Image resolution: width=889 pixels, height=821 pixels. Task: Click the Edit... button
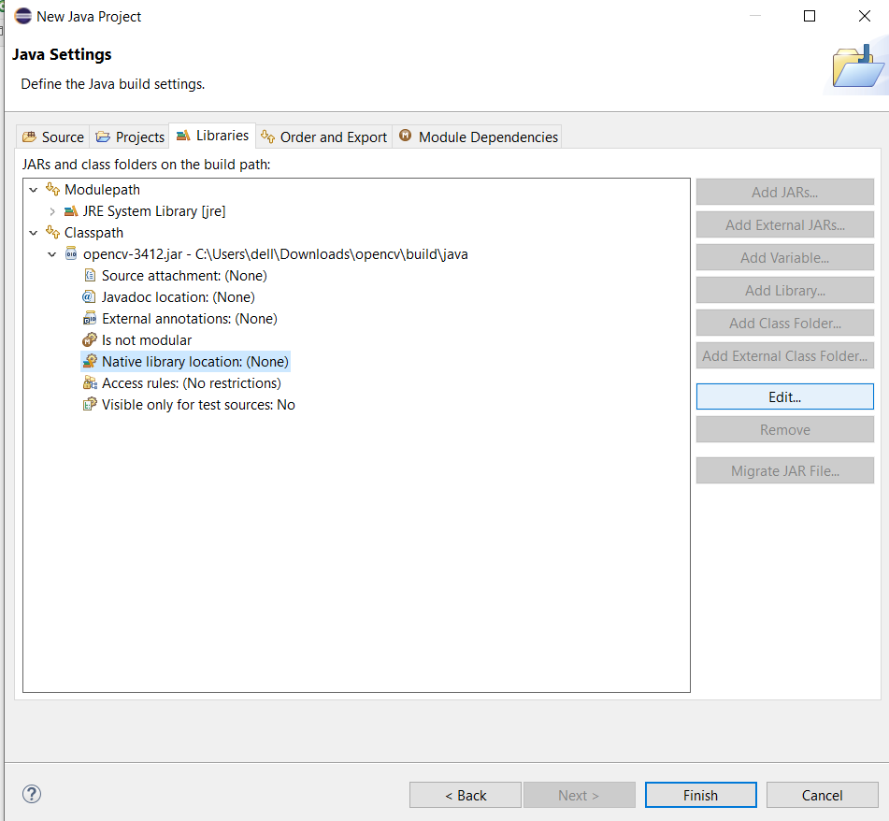(784, 396)
